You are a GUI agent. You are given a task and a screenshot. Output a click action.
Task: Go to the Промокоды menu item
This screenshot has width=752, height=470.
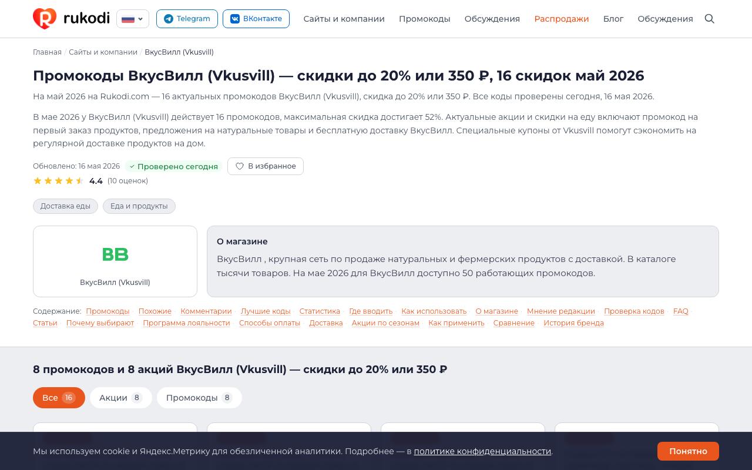[425, 19]
